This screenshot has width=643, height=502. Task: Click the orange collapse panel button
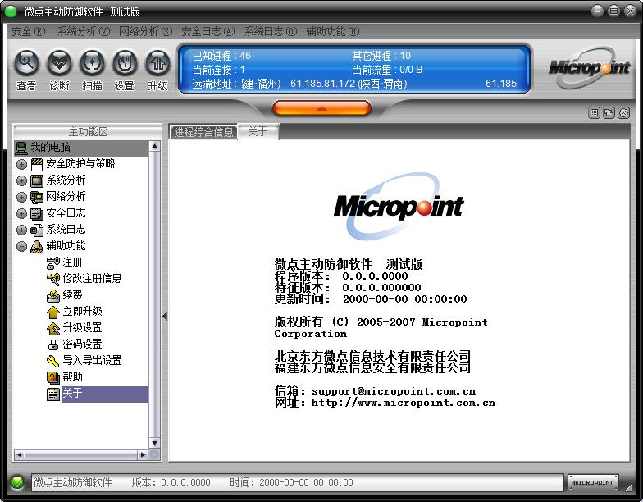click(x=321, y=108)
